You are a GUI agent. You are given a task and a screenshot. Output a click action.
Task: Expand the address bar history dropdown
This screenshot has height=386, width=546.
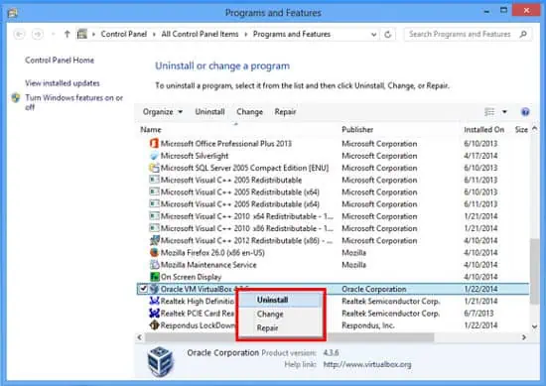coord(373,35)
